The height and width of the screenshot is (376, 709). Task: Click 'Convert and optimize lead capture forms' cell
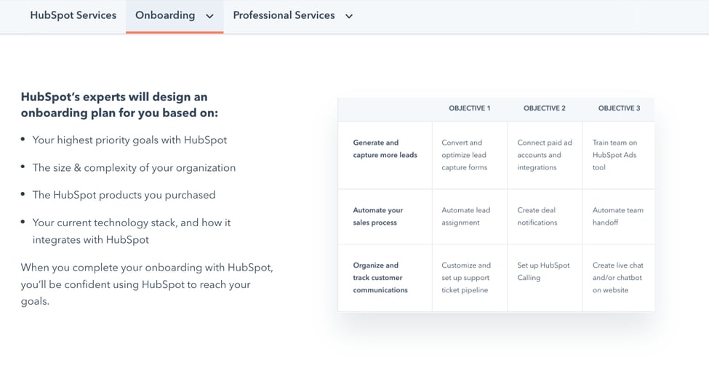[x=465, y=155]
